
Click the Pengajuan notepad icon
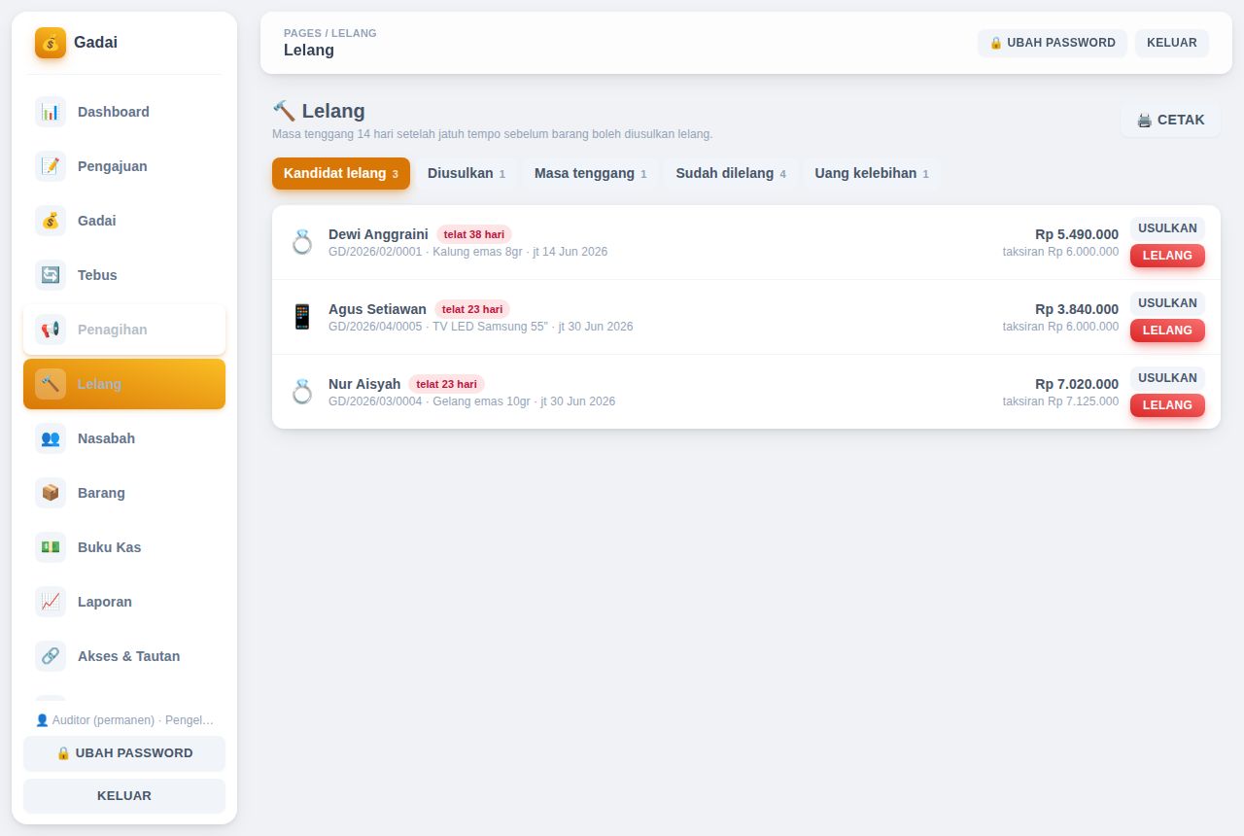tap(51, 166)
